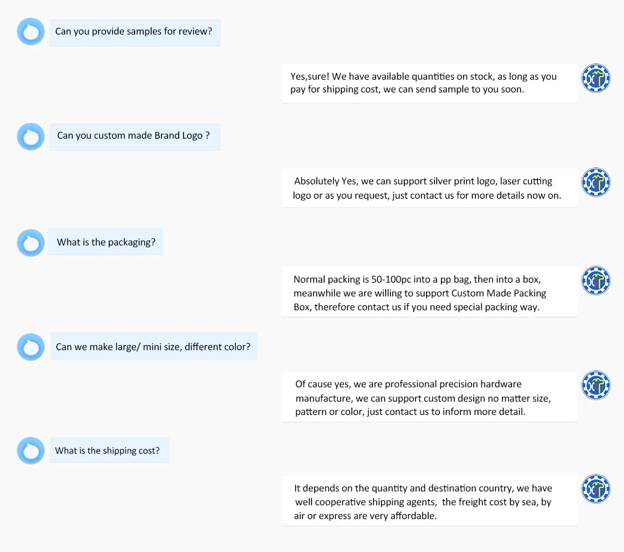Click seller gear logo beside silver print logo answer

(x=596, y=182)
